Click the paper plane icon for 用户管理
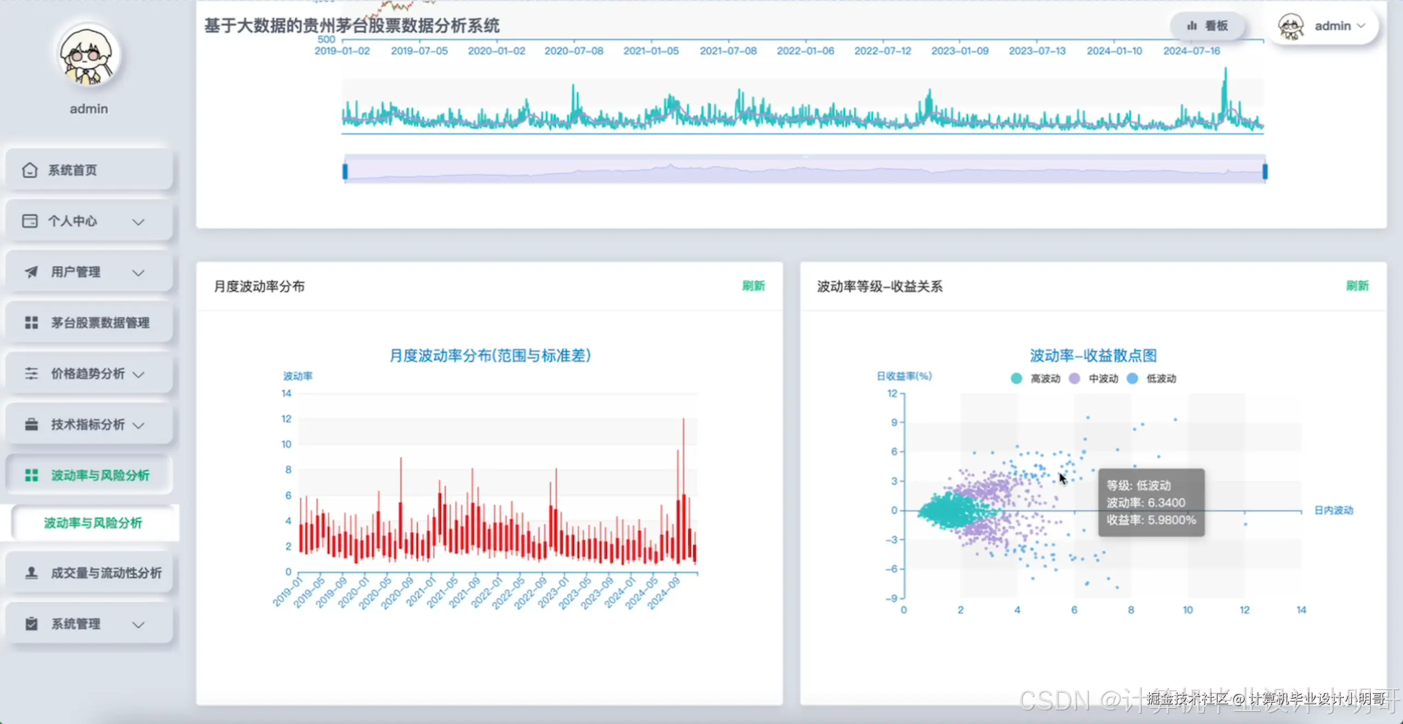The height and width of the screenshot is (724, 1403). 31,272
